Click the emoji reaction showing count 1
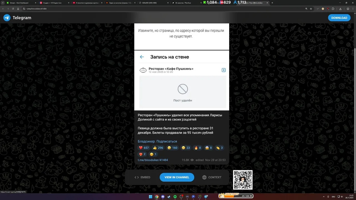The image size is (356, 200). point(153,154)
